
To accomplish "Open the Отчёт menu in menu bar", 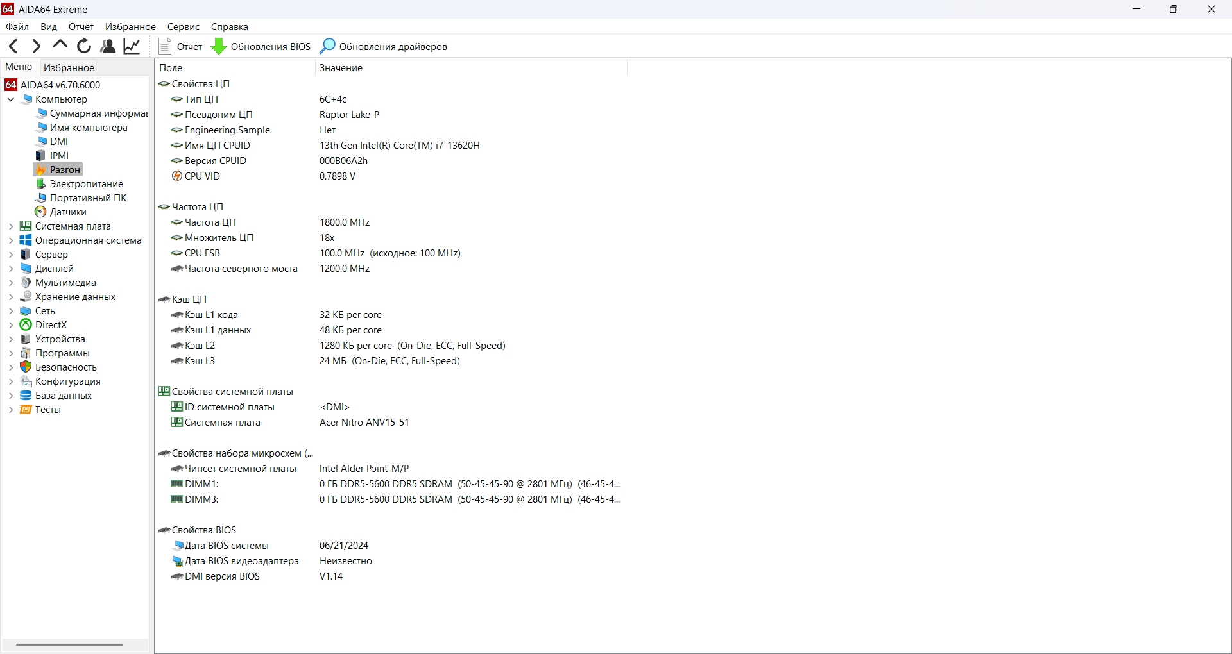I will pyautogui.click(x=81, y=27).
